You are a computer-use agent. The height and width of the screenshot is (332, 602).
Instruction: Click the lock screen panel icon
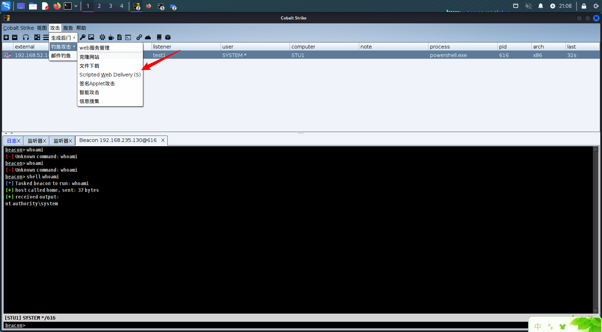(584, 6)
